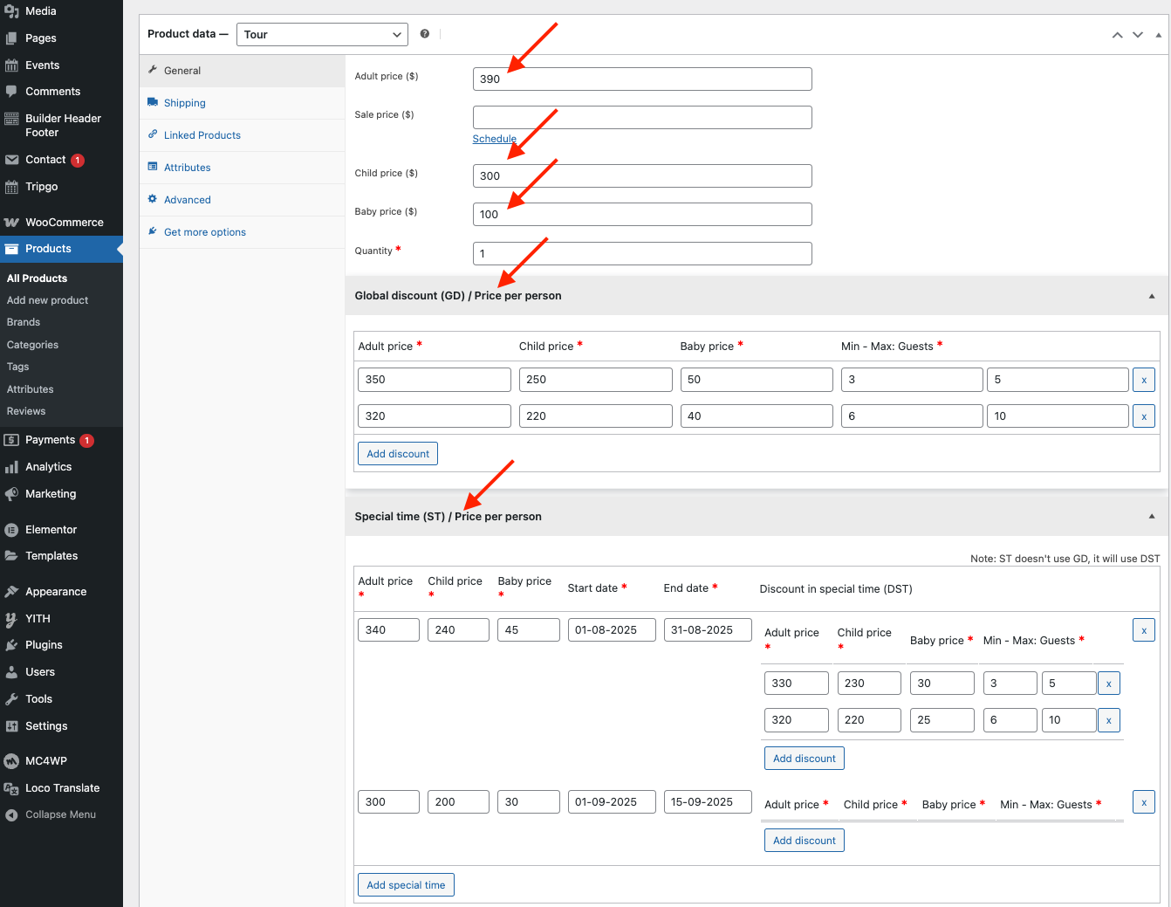Open Comments via its speech bubble icon
This screenshot has width=1171, height=907.
11,92
